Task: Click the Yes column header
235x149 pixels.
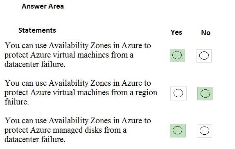Action: tap(176, 32)
